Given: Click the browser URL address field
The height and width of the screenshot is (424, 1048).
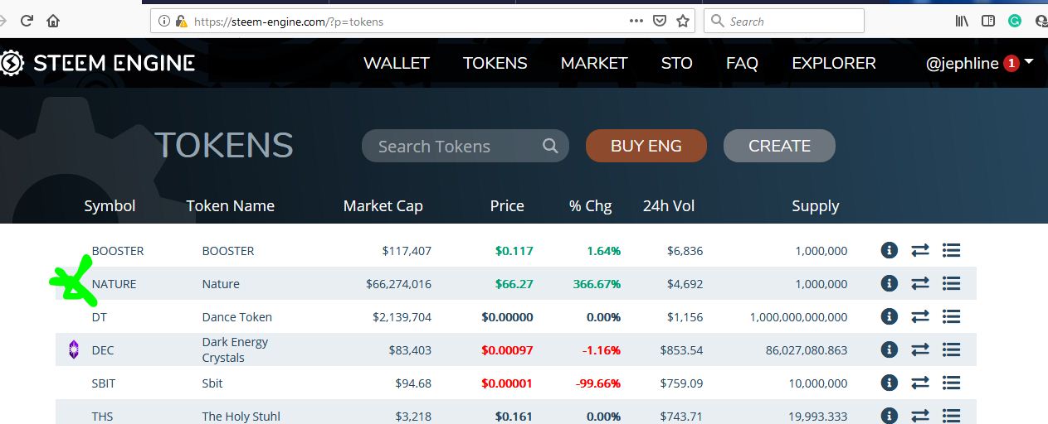Looking at the screenshot, I should (x=422, y=22).
